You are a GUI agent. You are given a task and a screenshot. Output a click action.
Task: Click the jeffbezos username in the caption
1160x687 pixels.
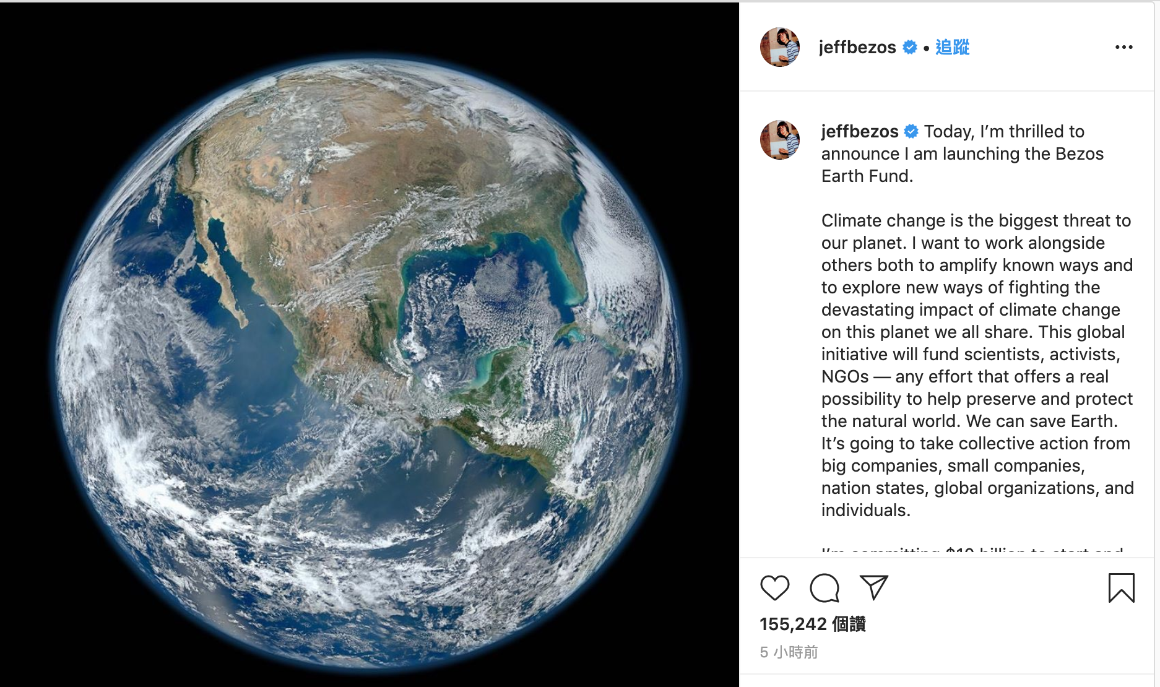860,131
